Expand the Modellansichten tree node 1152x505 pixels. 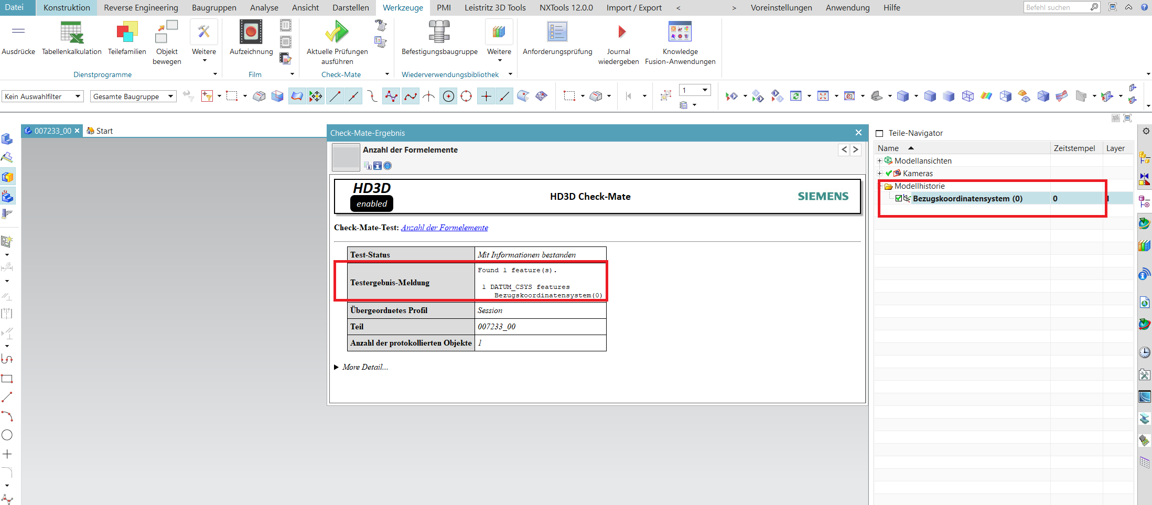(x=880, y=161)
